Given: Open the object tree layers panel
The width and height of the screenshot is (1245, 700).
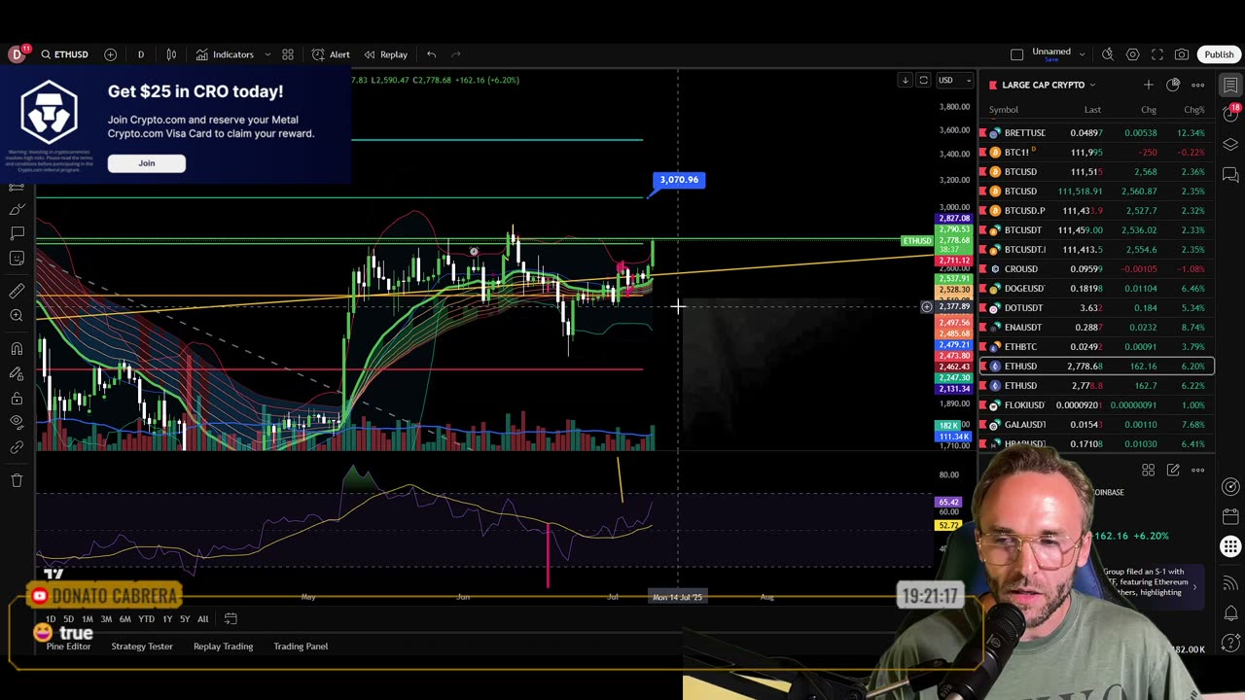Looking at the screenshot, I should coord(1230,145).
